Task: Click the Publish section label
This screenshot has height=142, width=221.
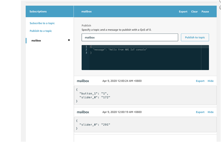Action: click(x=86, y=26)
